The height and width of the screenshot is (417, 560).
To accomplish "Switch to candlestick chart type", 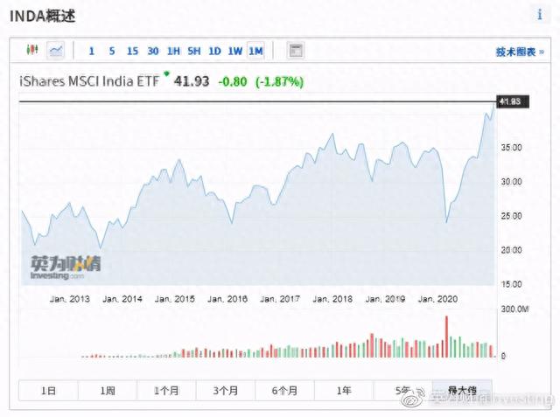I will tap(32, 51).
